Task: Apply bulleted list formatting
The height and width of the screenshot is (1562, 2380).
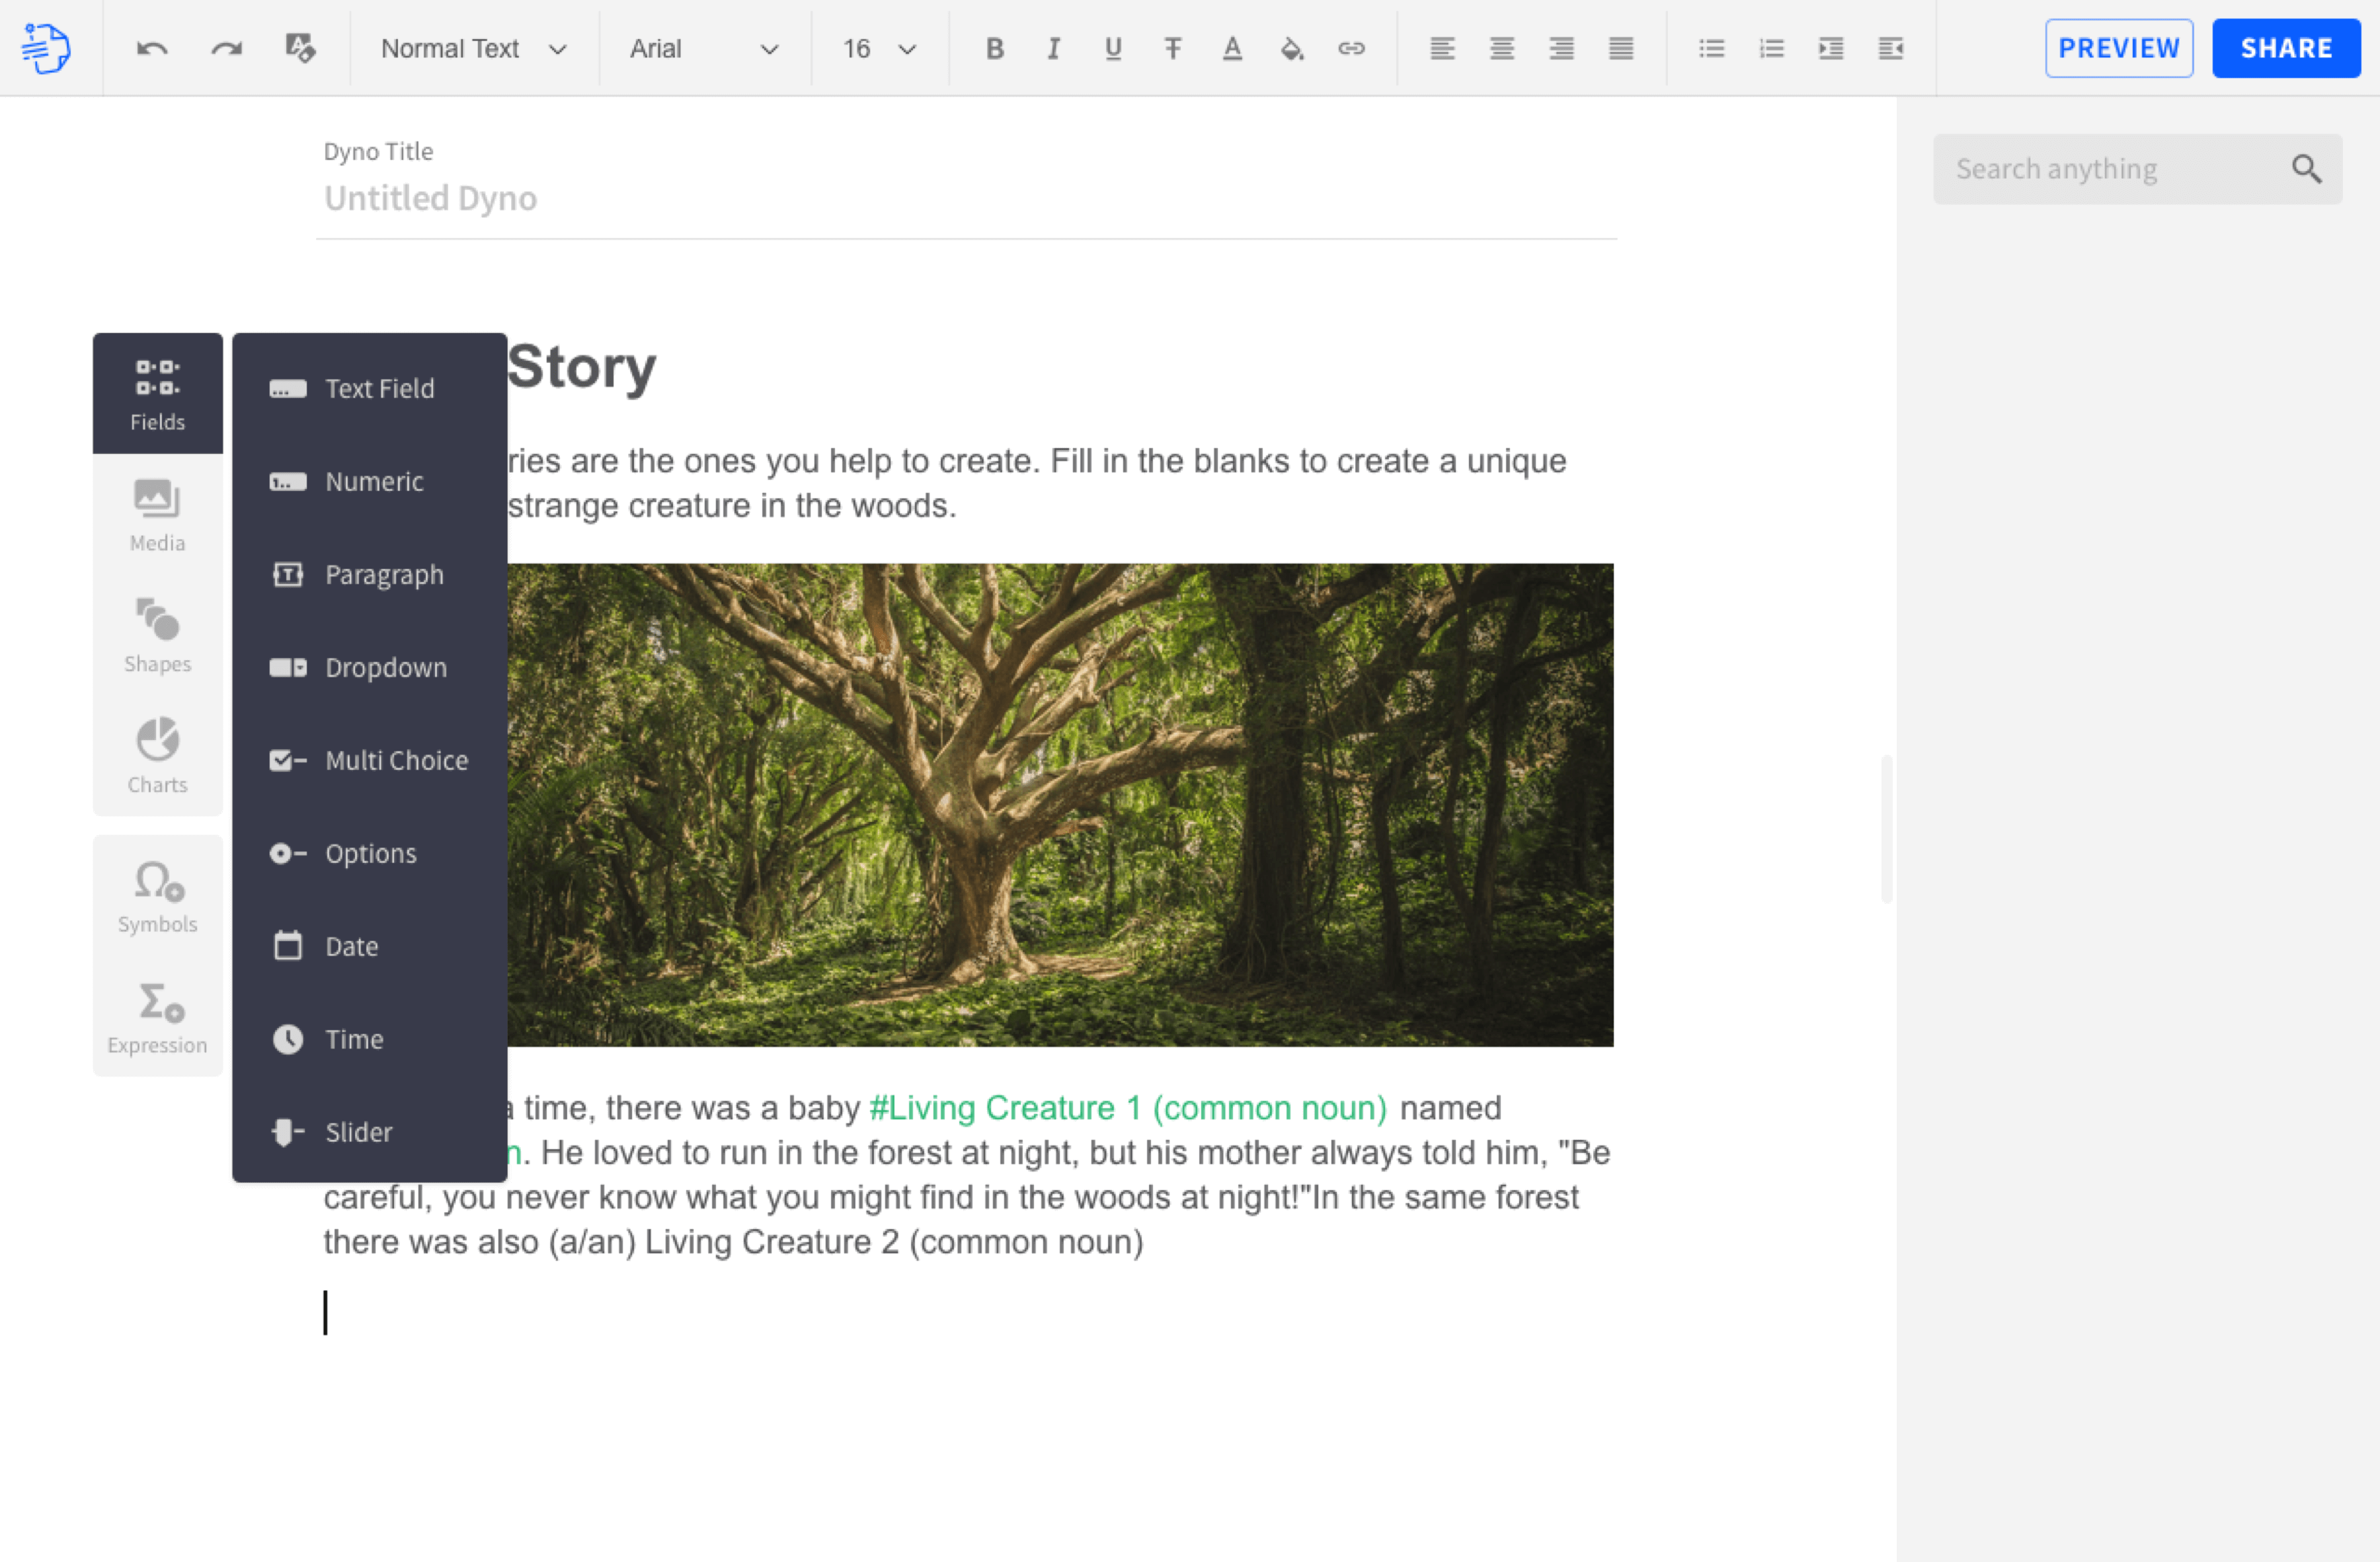Action: pyautogui.click(x=1712, y=48)
